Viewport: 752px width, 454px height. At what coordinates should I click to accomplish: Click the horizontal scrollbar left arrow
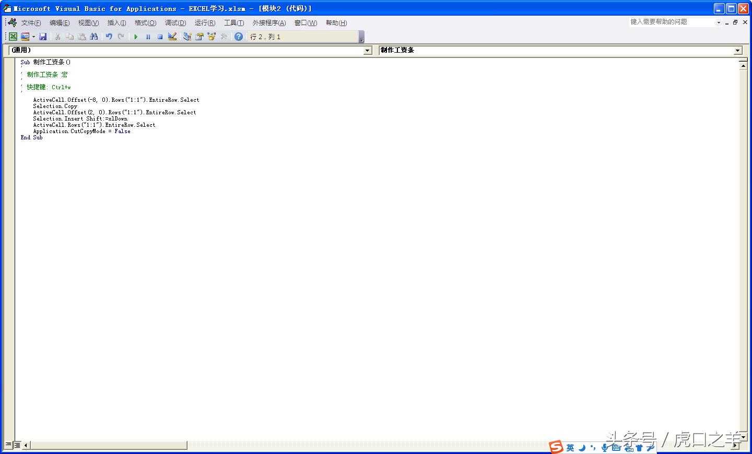point(26,445)
